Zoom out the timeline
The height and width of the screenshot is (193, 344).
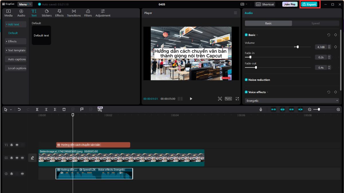tap(310, 110)
